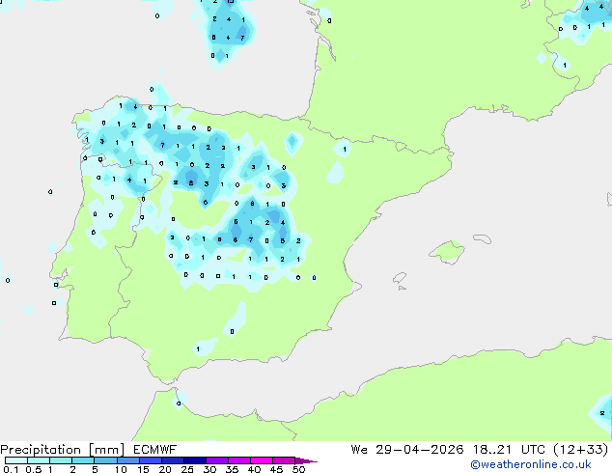Select the 20 to 25 mm dark blue swatch

[x=172, y=460]
